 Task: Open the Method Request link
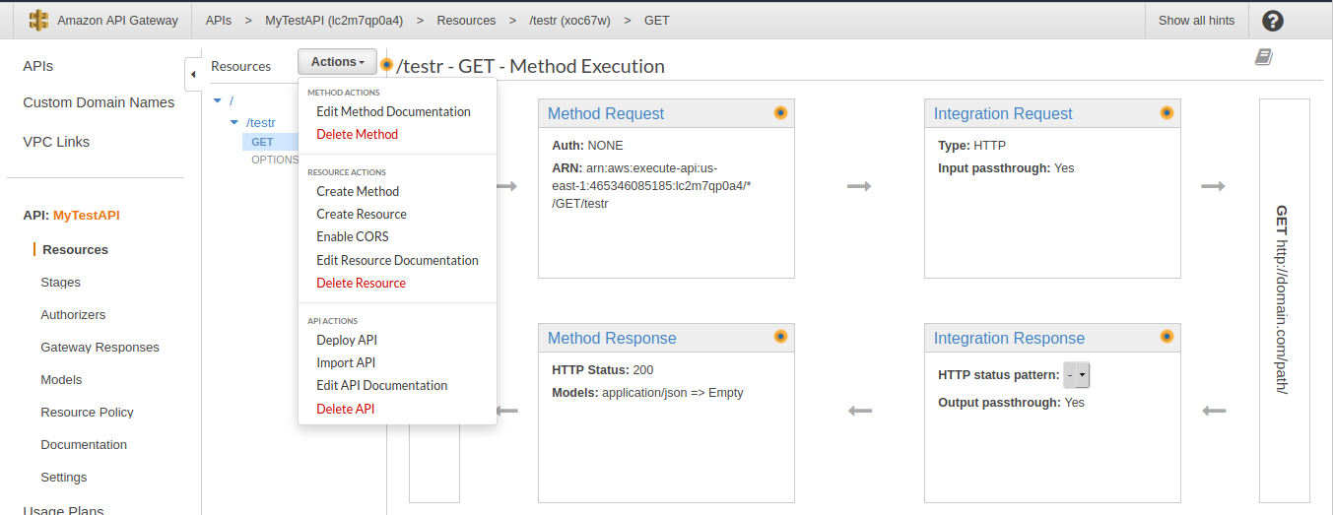click(606, 113)
